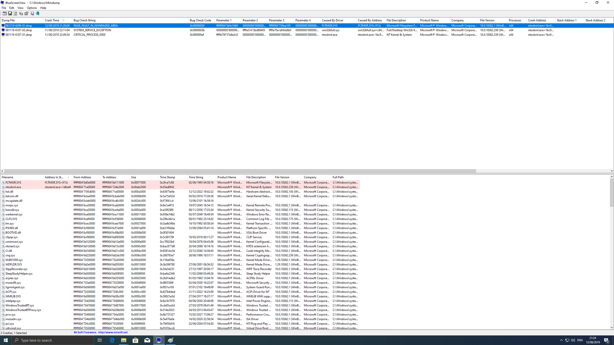The image size is (614, 345).
Task: Open File Explorer from taskbar
Action: pos(124,340)
